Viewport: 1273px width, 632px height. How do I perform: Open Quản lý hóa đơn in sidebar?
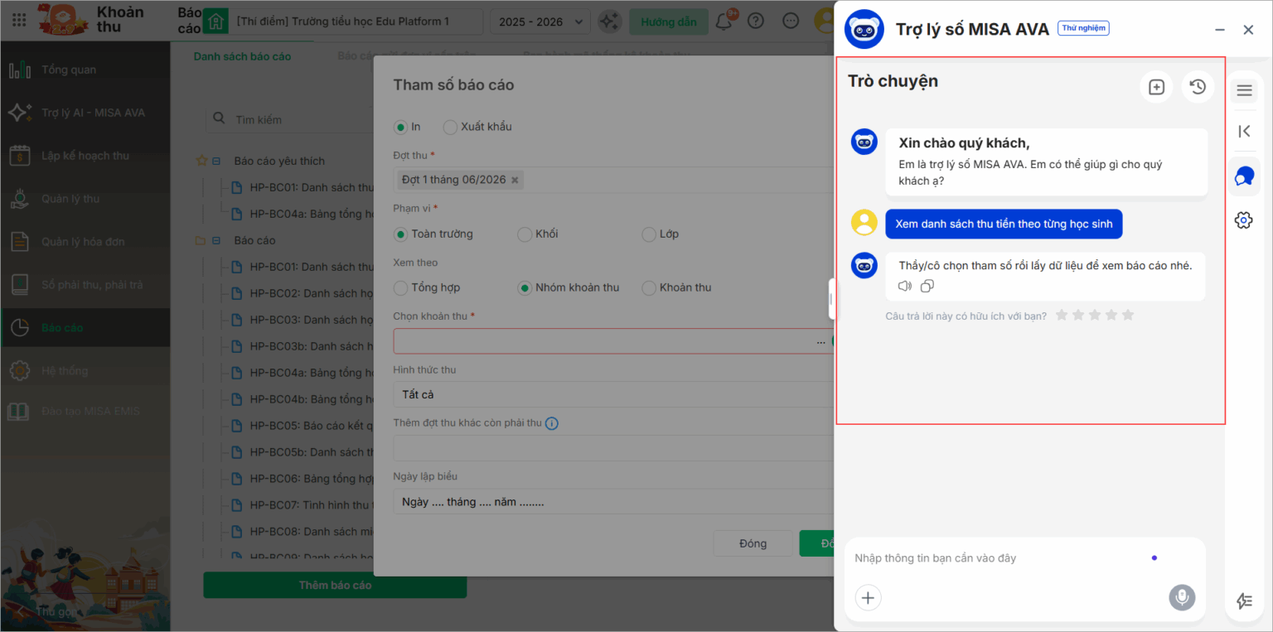[83, 242]
